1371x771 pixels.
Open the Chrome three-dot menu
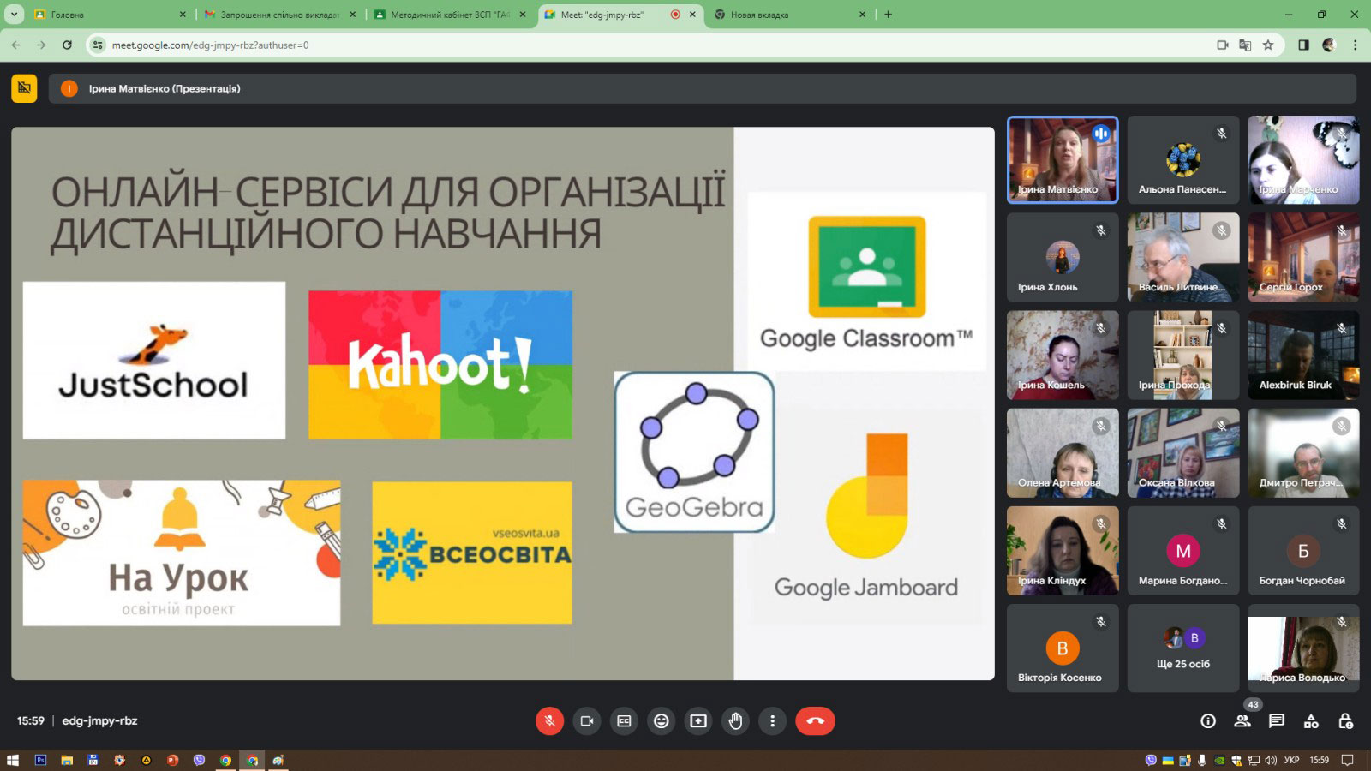click(x=1355, y=45)
